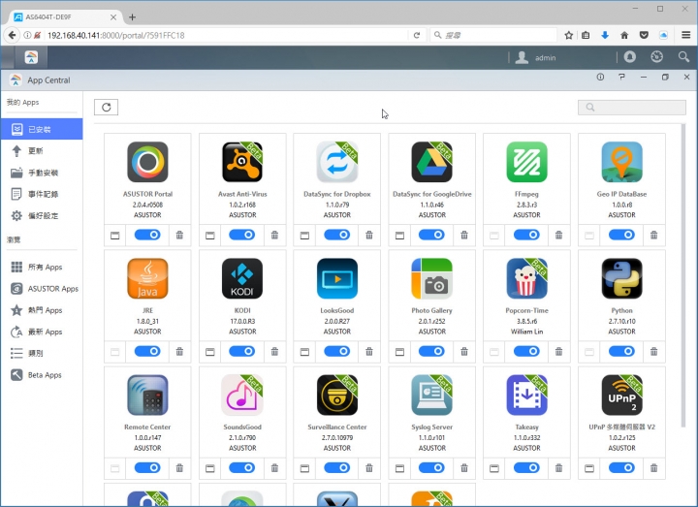Disable the ASUSTOR Portal toggle
This screenshot has width=698, height=507.
(147, 235)
